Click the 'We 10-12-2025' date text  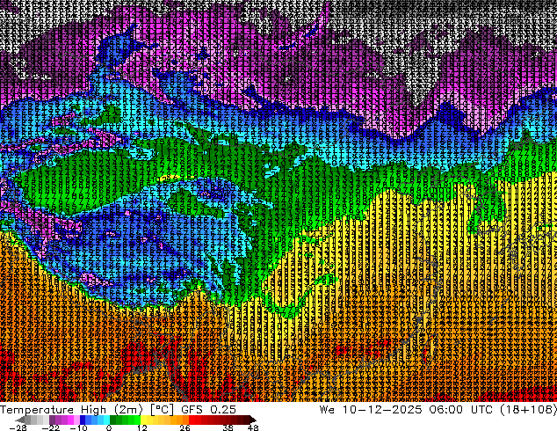point(371,410)
